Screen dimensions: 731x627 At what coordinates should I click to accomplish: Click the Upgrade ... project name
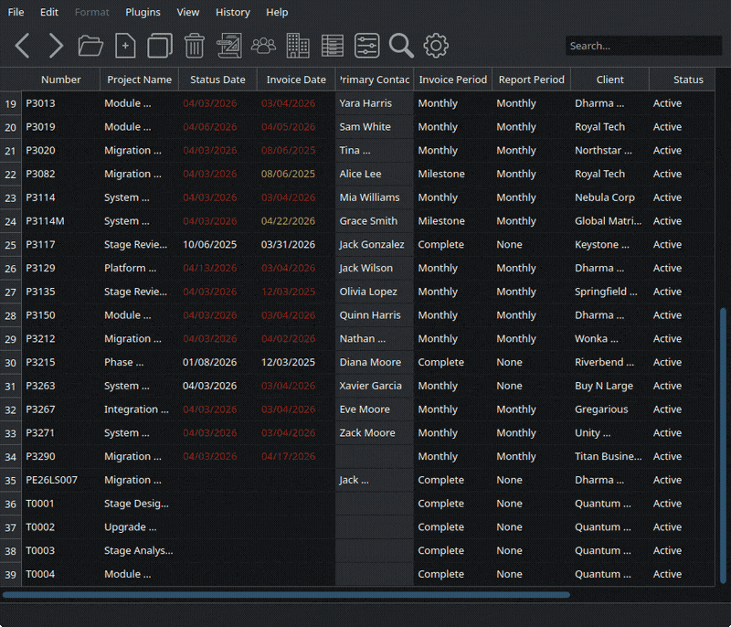[140, 527]
